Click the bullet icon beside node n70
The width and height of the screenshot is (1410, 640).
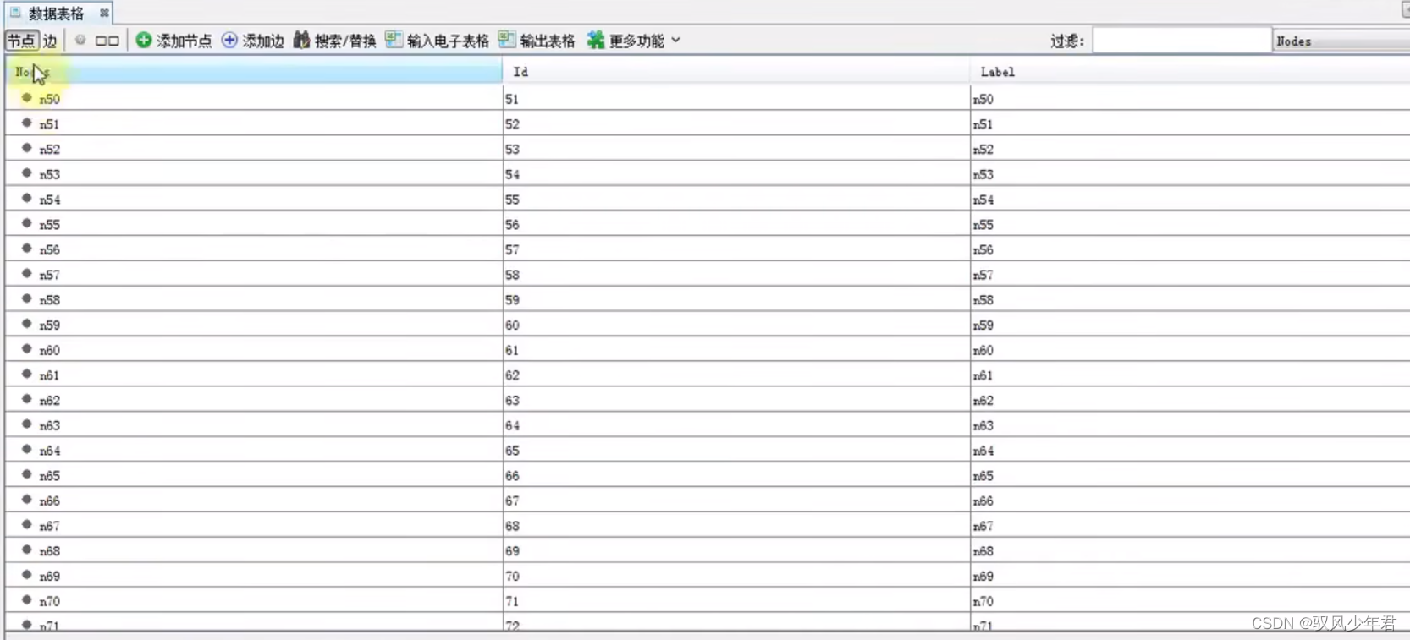pos(27,600)
